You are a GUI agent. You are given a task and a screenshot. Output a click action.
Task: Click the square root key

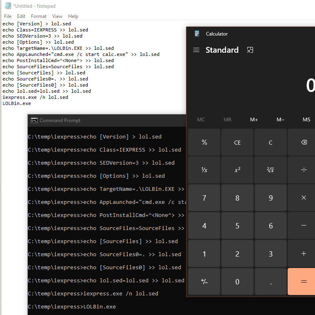271,170
